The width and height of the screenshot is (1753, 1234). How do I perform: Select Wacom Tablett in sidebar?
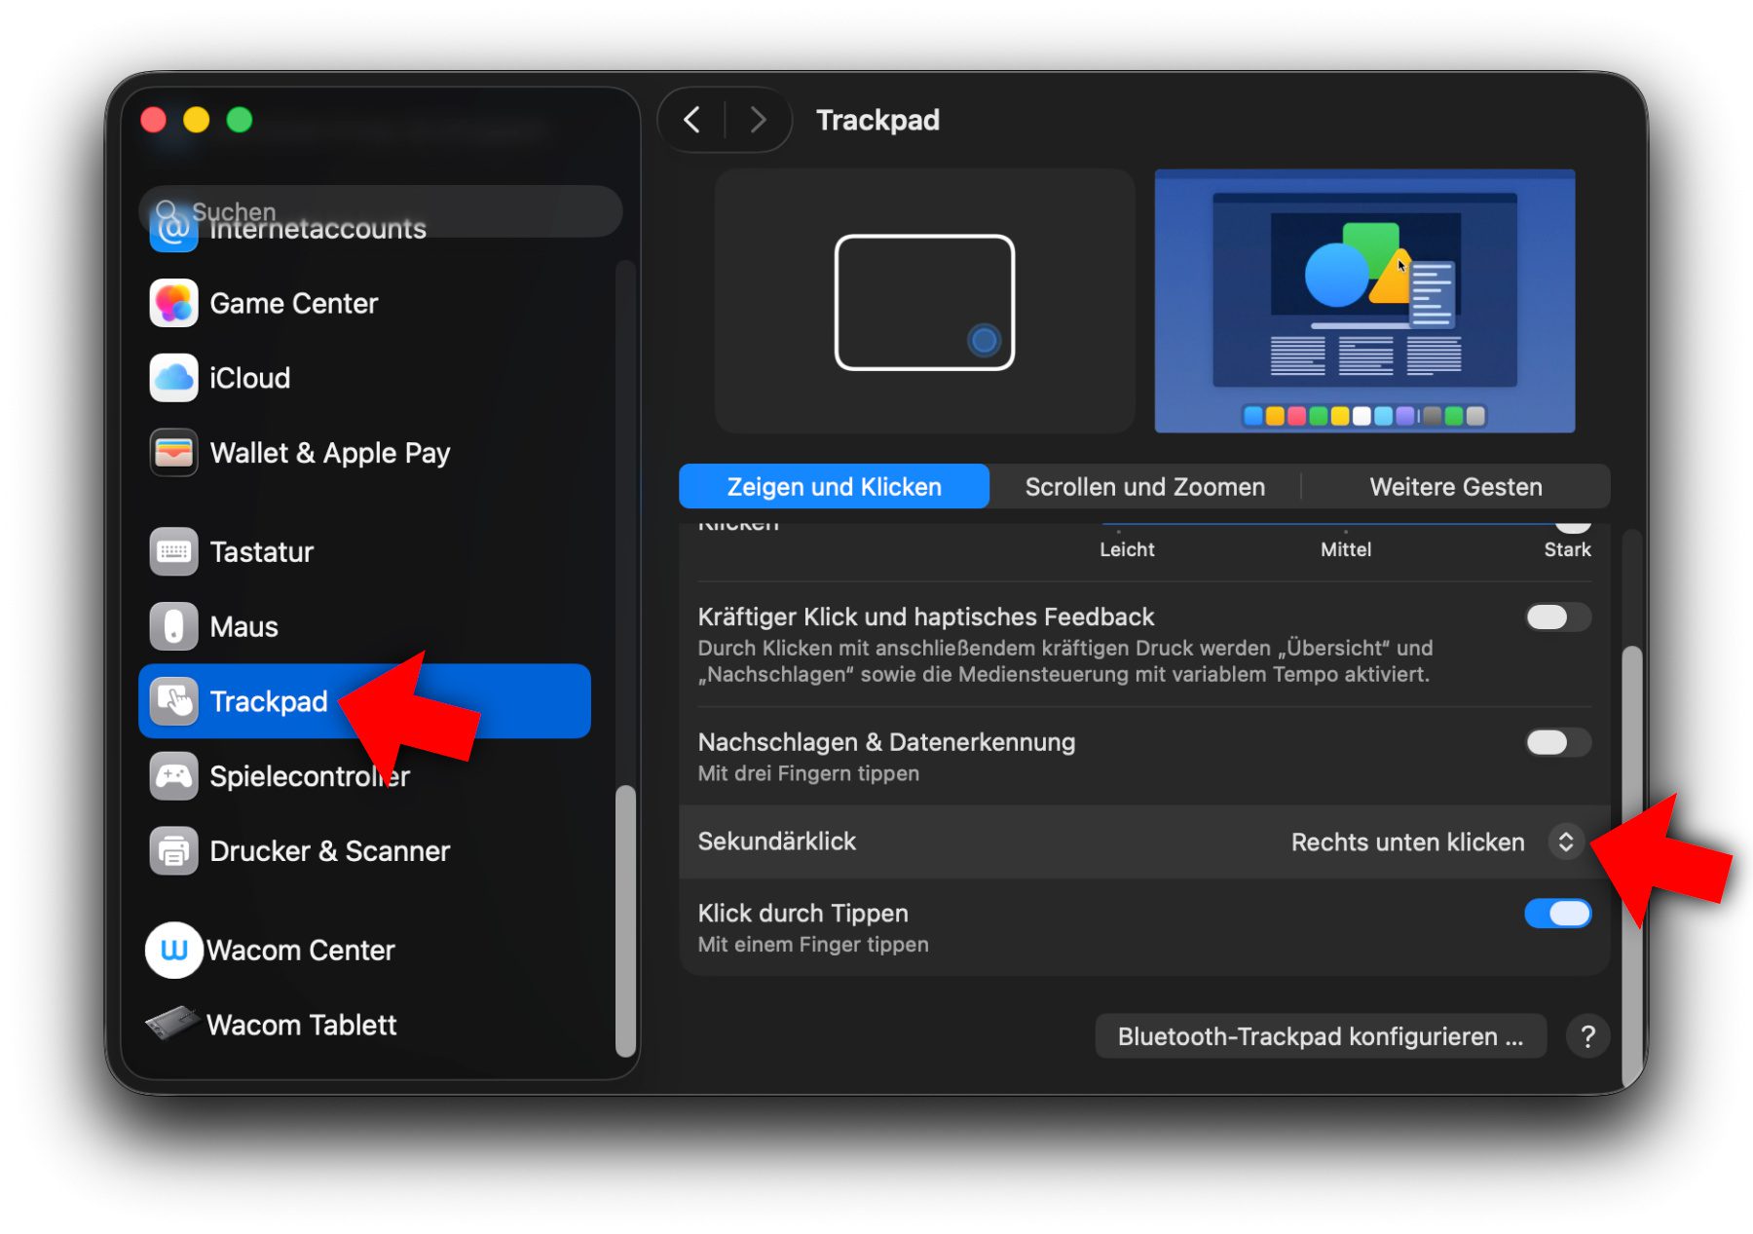(x=301, y=1025)
